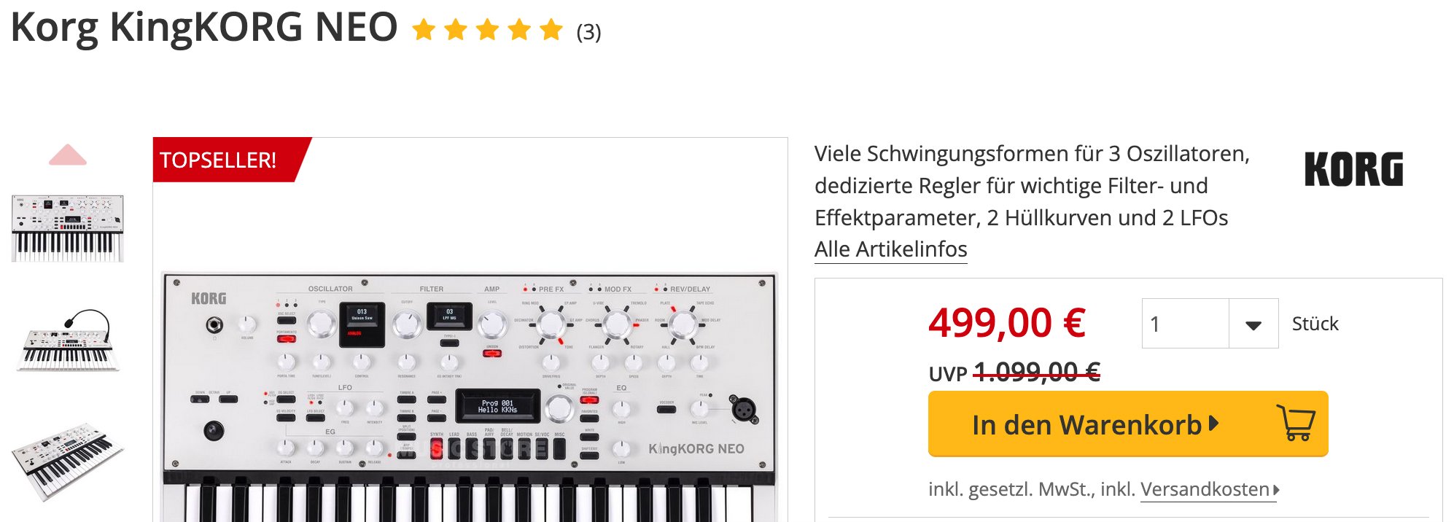Open the Versandkosten link
Screen dimensions: 1454x522
(x=1205, y=489)
